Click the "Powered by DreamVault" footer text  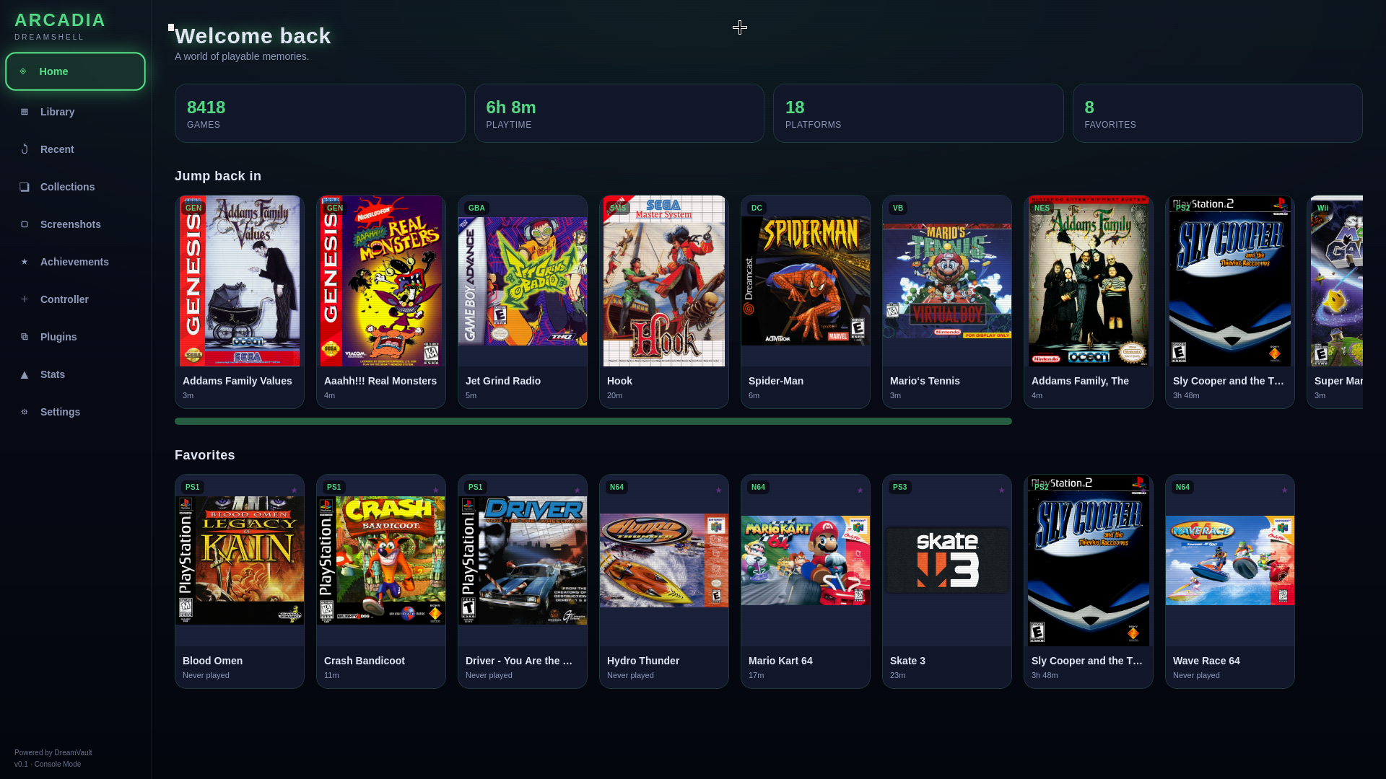click(53, 752)
